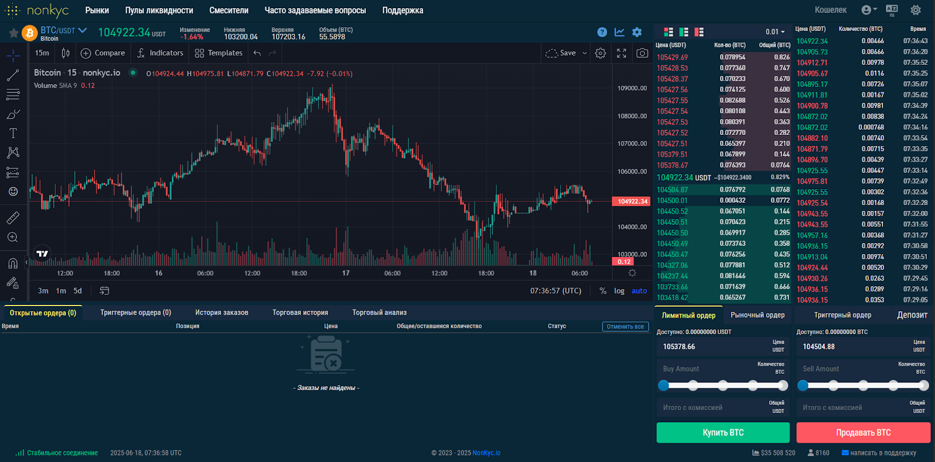Click the buy slider's start handle
935x462 pixels.
coord(663,385)
